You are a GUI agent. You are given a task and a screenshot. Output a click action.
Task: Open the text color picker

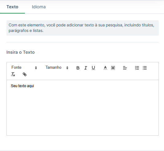105,68
